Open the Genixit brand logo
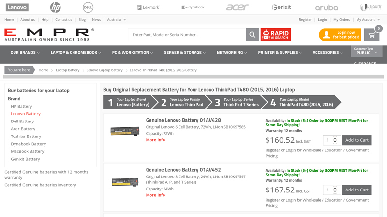 click(x=282, y=7)
